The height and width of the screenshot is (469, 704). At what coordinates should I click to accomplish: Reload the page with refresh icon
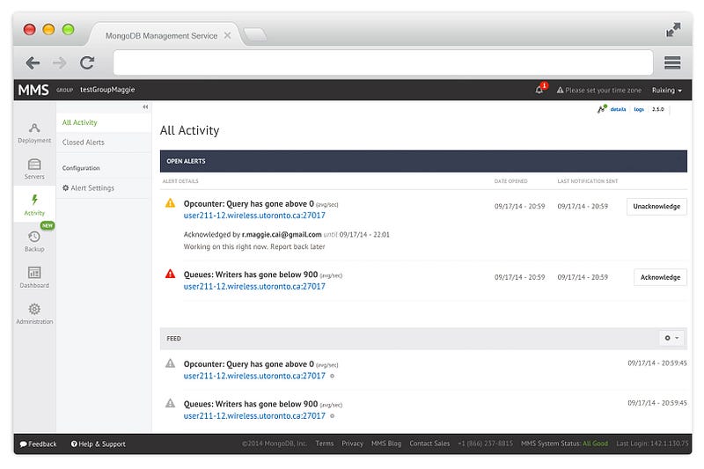(x=87, y=62)
